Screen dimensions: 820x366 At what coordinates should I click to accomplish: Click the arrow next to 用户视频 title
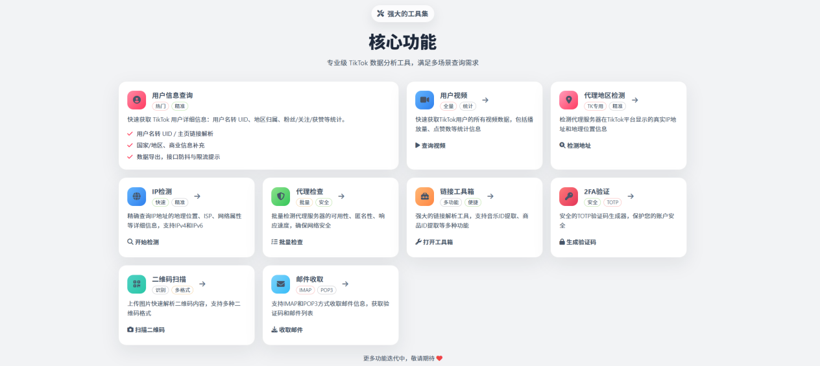tap(485, 100)
